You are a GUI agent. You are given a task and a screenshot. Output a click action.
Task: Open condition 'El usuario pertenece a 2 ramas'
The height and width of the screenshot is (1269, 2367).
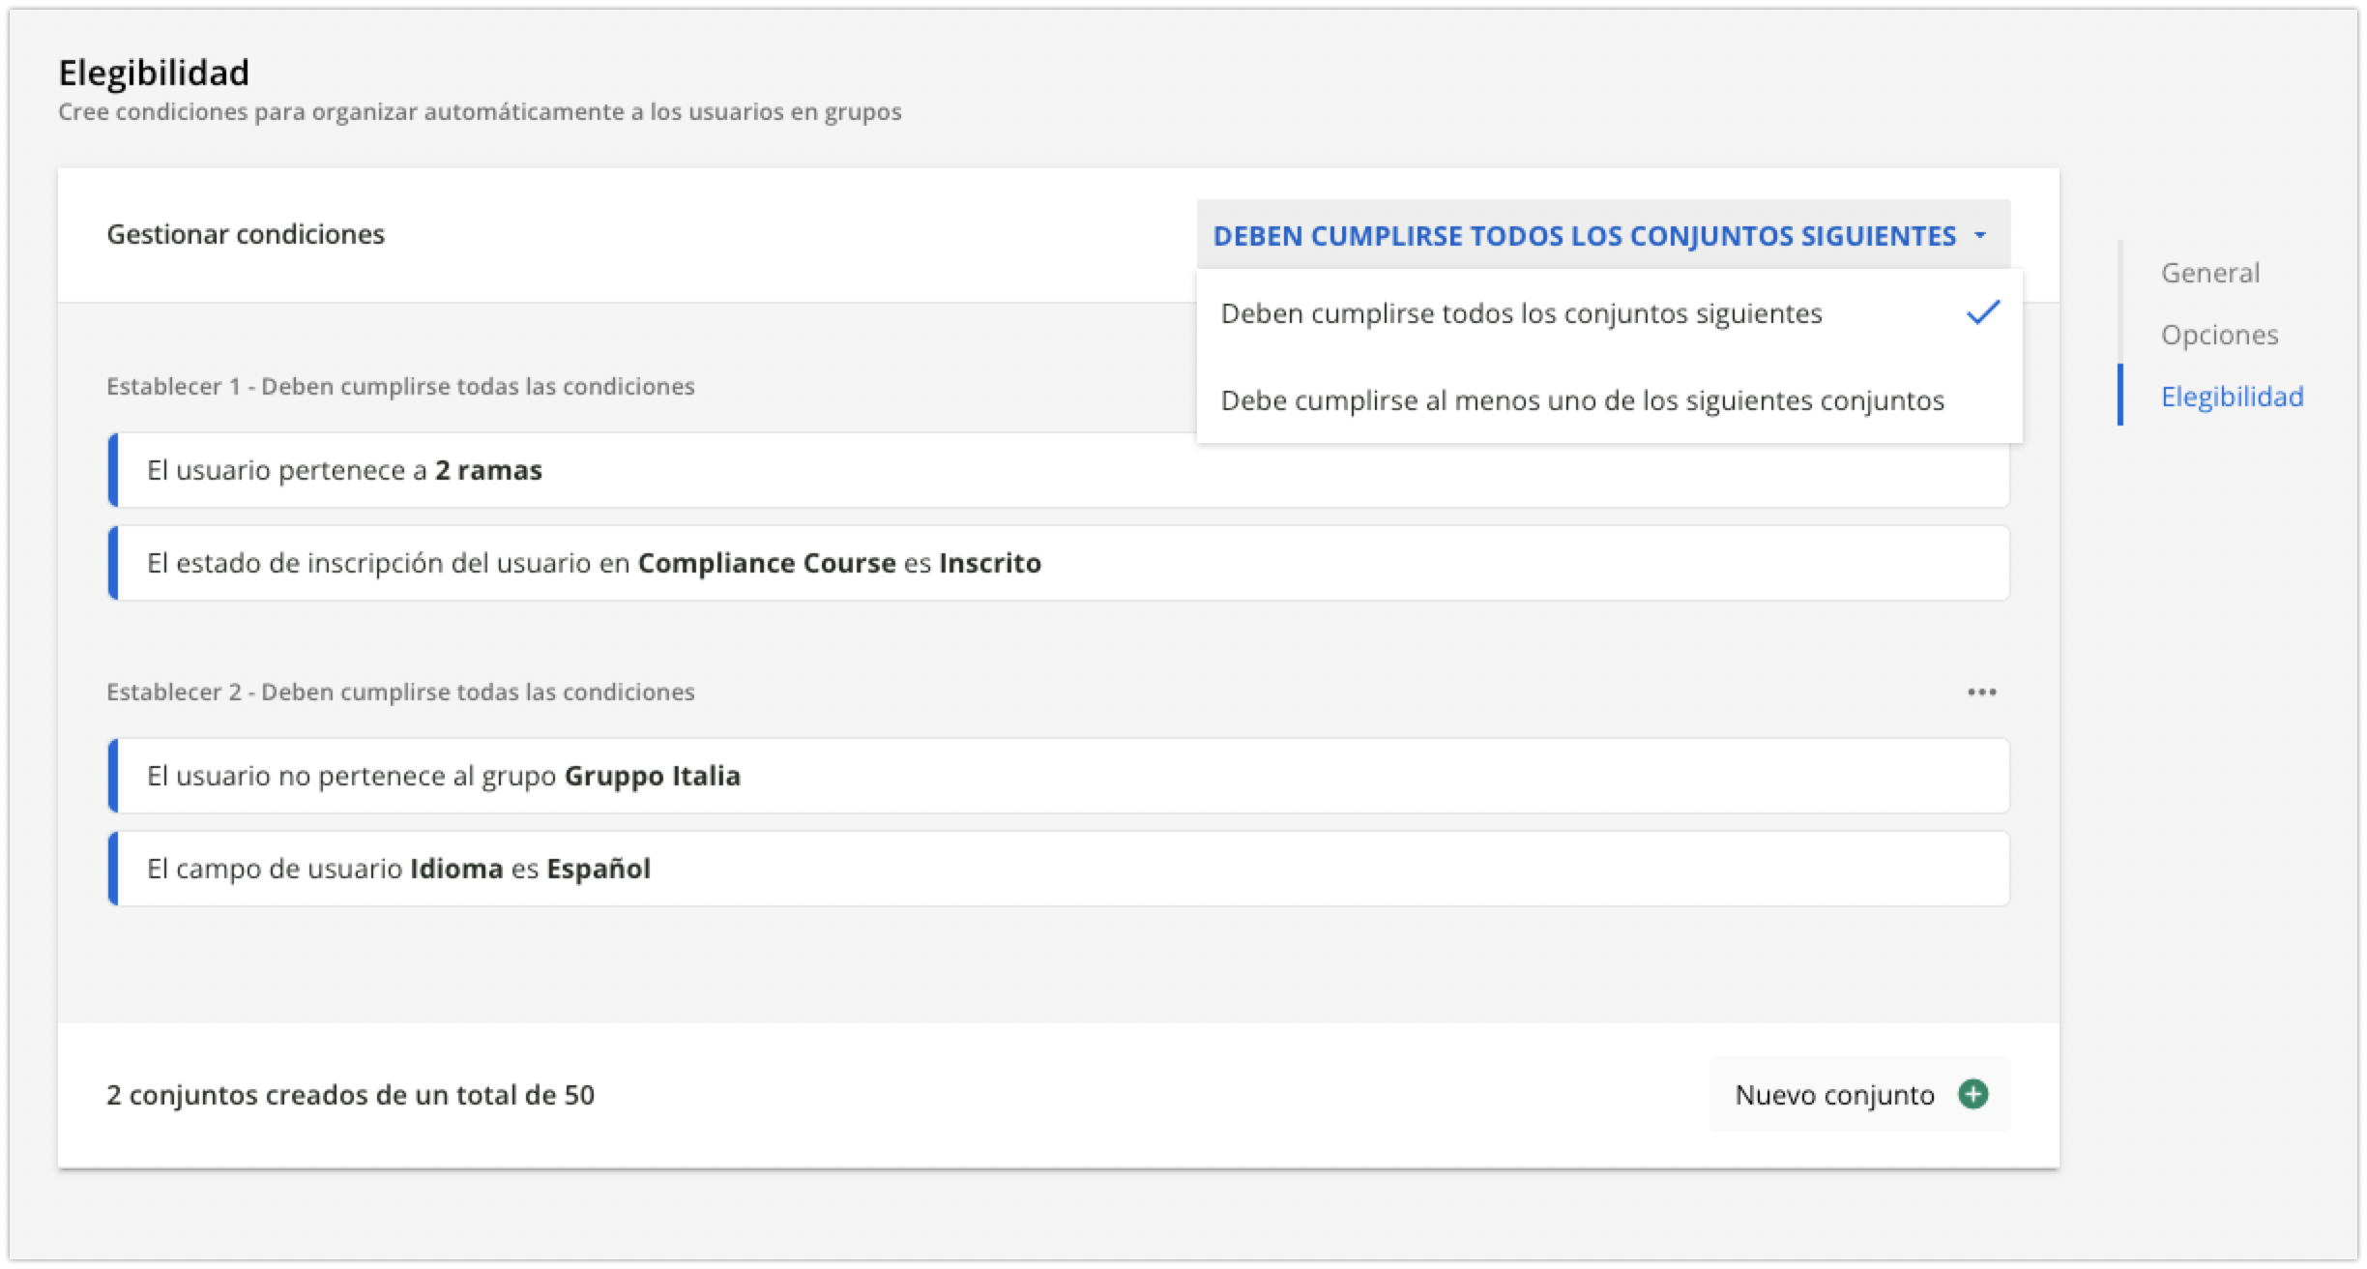click(1059, 470)
